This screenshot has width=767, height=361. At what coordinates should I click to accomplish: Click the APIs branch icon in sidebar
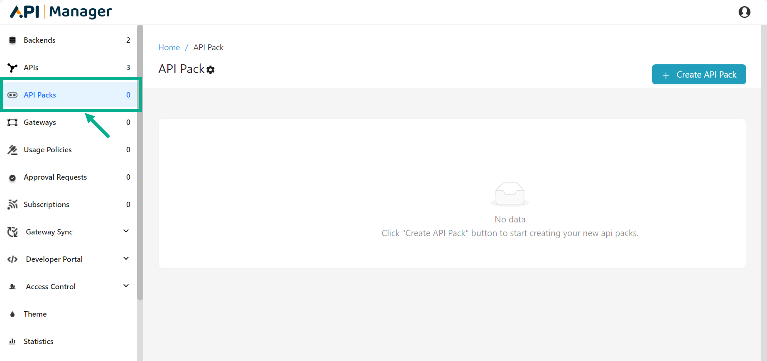tap(12, 68)
